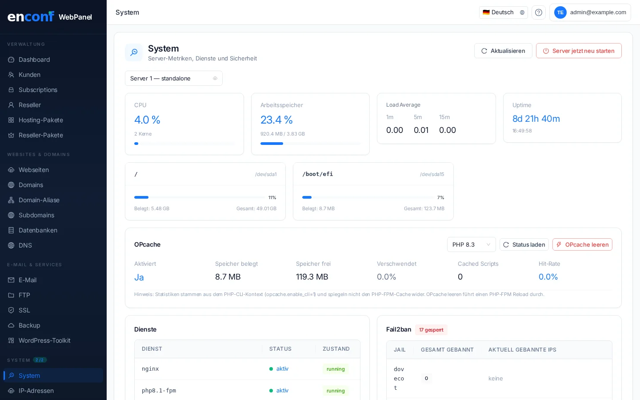Click the Dashboard sidebar icon
This screenshot has width=640, height=400.
pyautogui.click(x=11, y=60)
